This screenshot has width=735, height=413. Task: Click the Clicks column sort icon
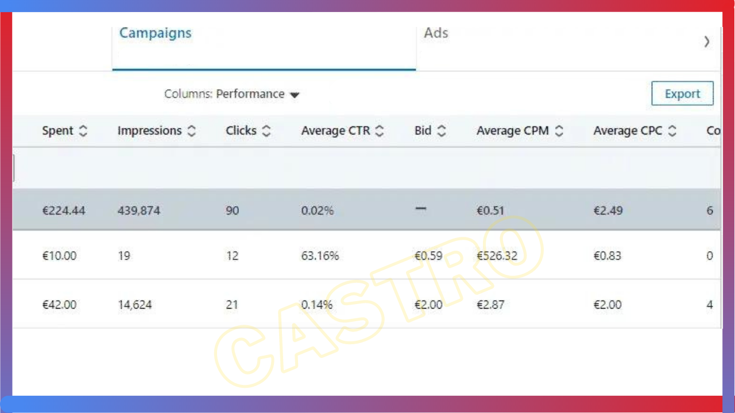266,131
